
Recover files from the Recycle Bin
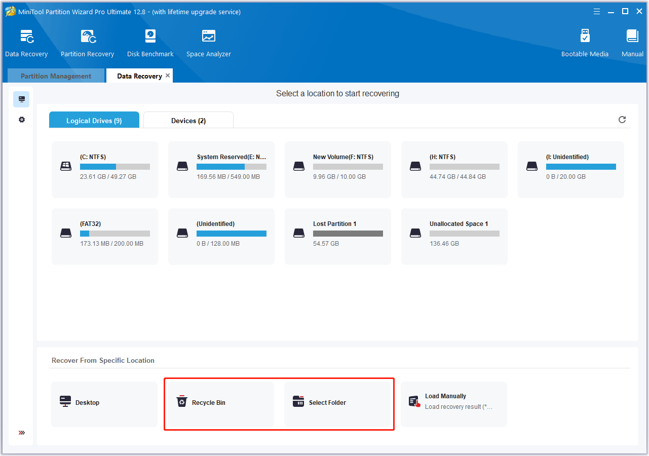[x=219, y=404]
